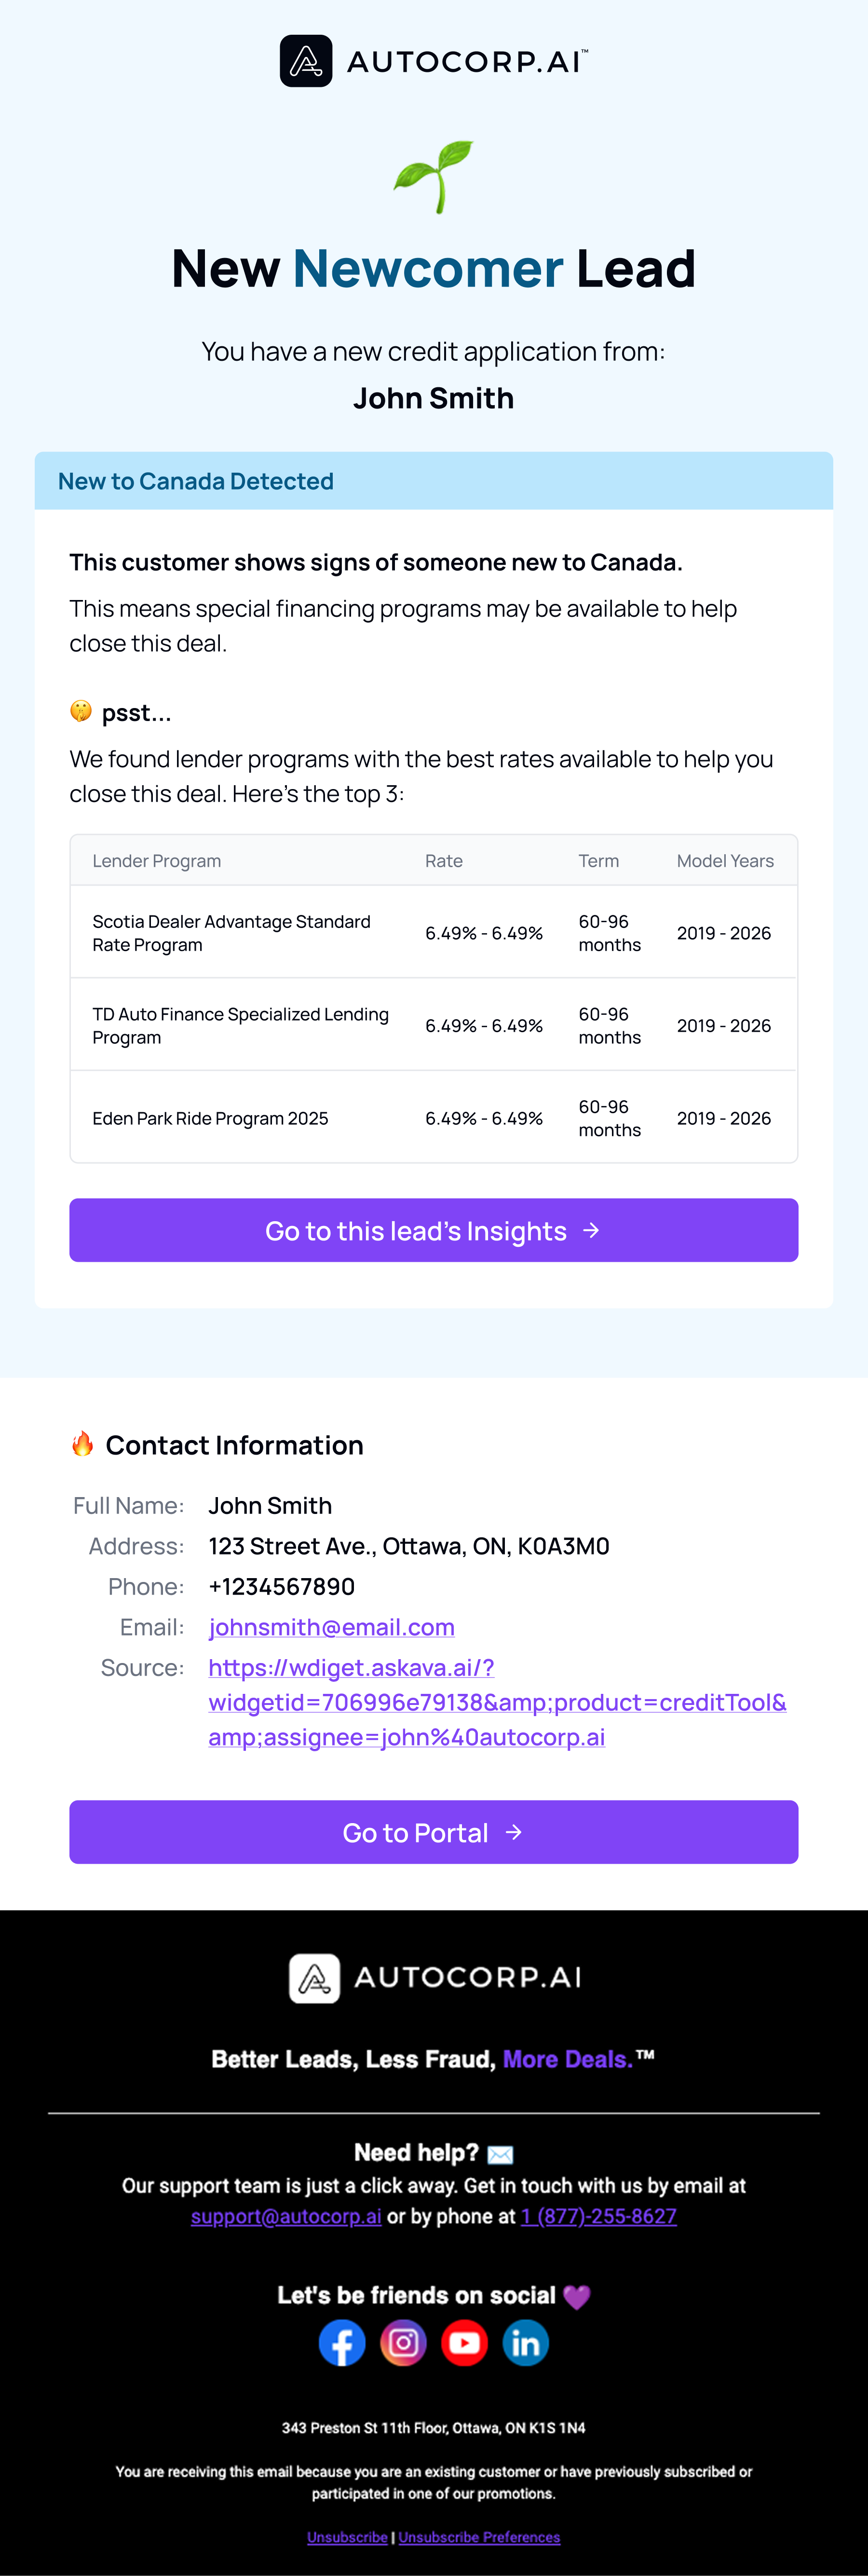This screenshot has width=868, height=2576.
Task: Click the fire emoji beside Contact Information
Action: click(82, 1443)
